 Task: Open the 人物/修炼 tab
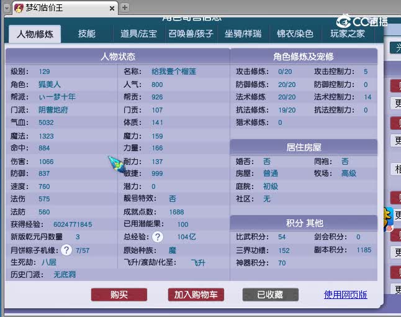coord(35,34)
